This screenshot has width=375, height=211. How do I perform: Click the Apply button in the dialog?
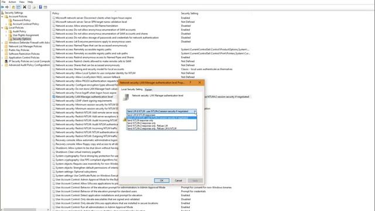click(x=195, y=181)
